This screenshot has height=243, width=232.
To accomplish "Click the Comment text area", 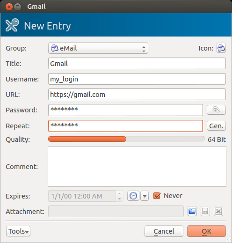I will click(137, 166).
